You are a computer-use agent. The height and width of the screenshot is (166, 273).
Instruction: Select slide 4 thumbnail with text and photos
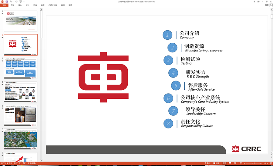pos(21,92)
